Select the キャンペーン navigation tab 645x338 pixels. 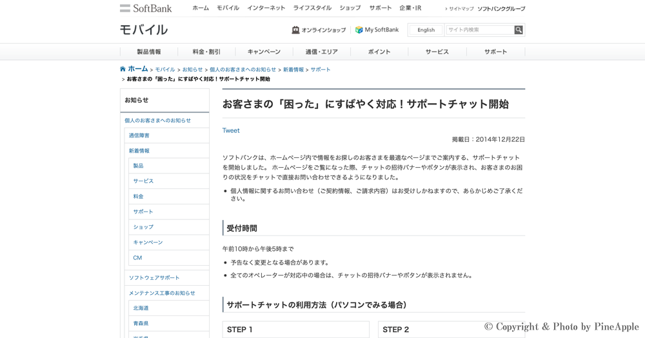(x=264, y=52)
